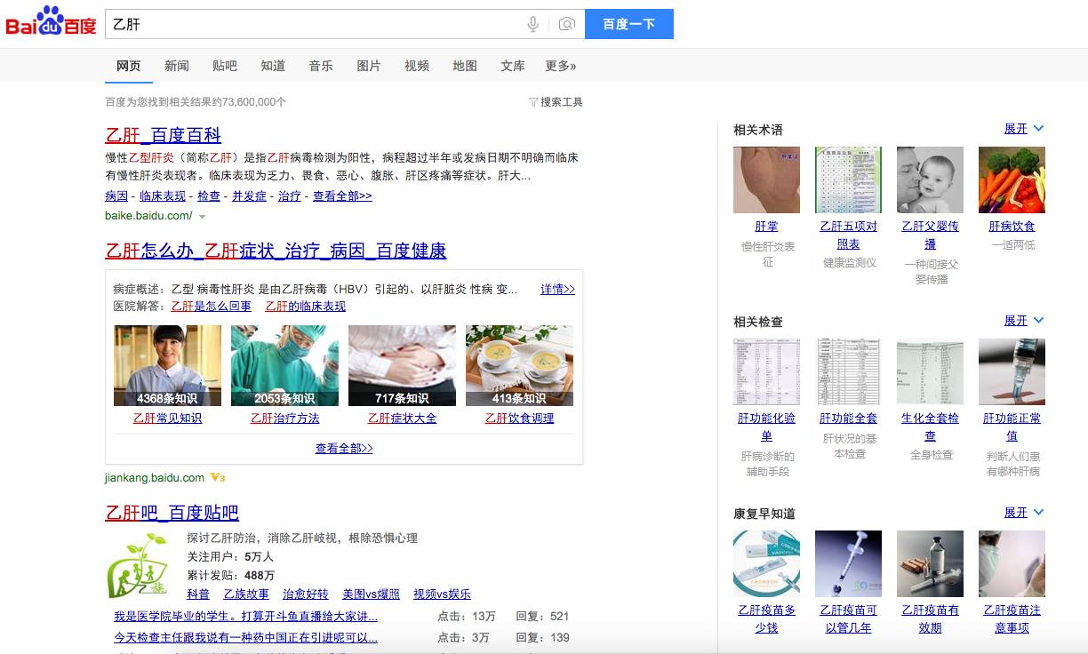The image size is (1088, 654).
Task: Click the 2053条知识 surgeons thumbnail
Action: (x=284, y=365)
